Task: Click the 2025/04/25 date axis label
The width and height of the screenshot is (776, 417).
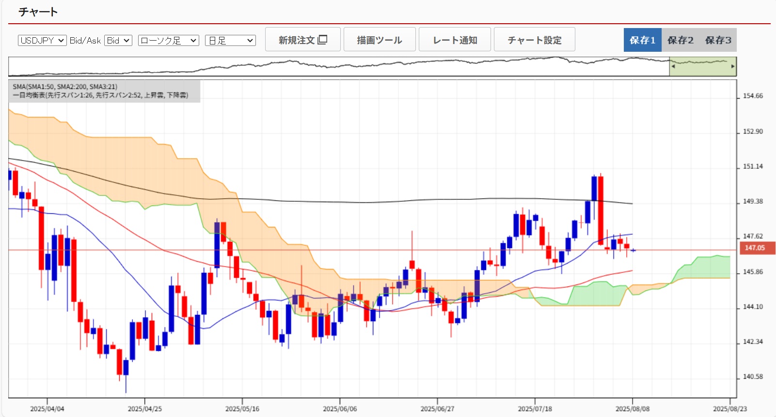Action: pos(145,409)
